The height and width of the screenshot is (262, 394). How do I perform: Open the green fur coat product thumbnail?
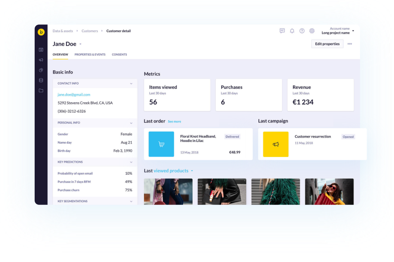[x=275, y=191]
